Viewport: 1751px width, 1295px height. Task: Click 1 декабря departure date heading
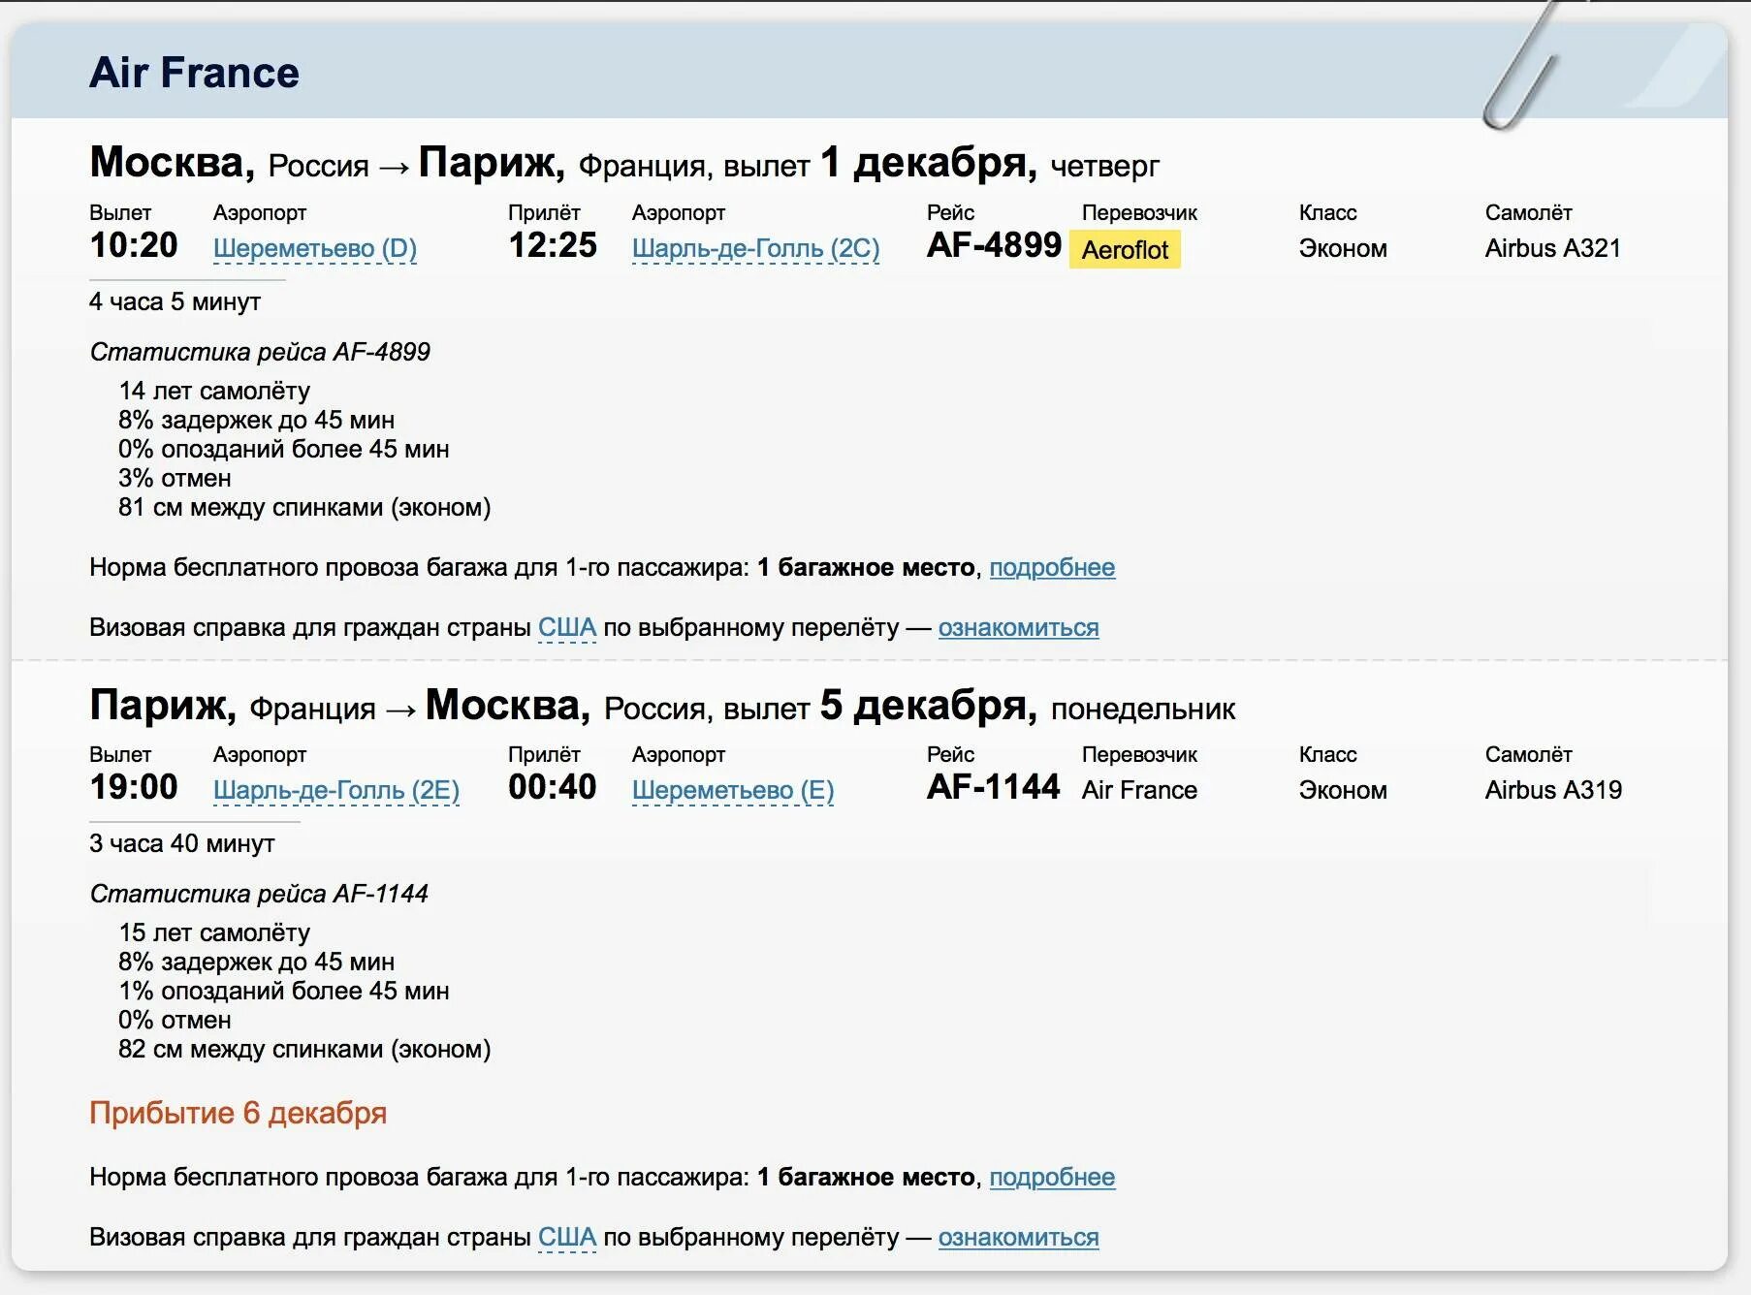pos(929,163)
